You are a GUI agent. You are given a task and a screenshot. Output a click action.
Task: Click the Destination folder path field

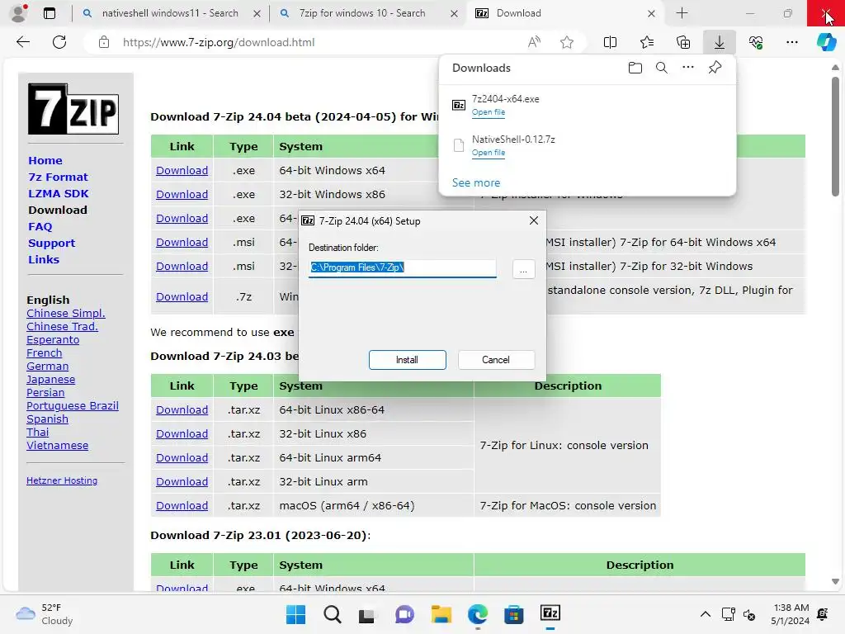403,268
